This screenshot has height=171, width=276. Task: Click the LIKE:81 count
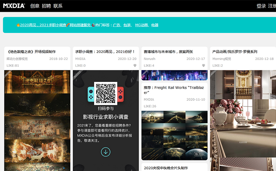click(13, 65)
